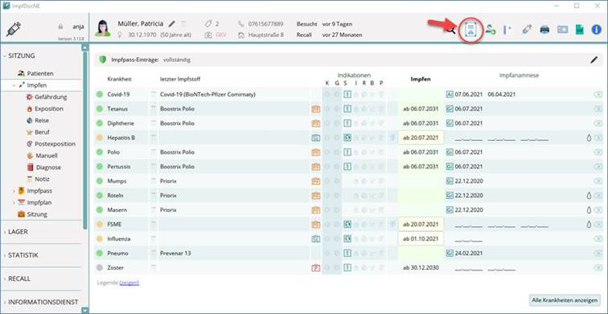Click Hepatitis B date field ab 20.07.2021
This screenshot has height=314, width=608.
coord(421,138)
